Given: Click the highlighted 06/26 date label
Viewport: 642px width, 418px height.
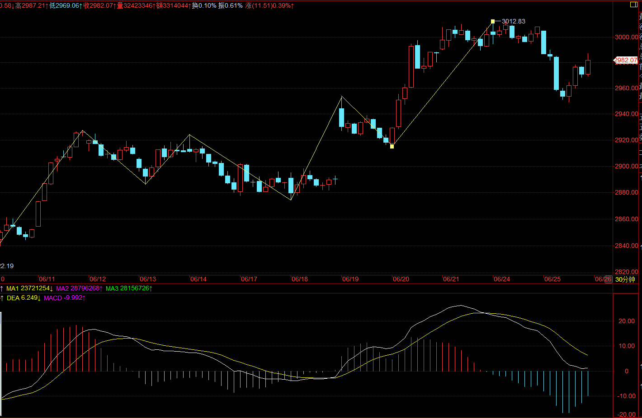Looking at the screenshot, I should click(603, 279).
